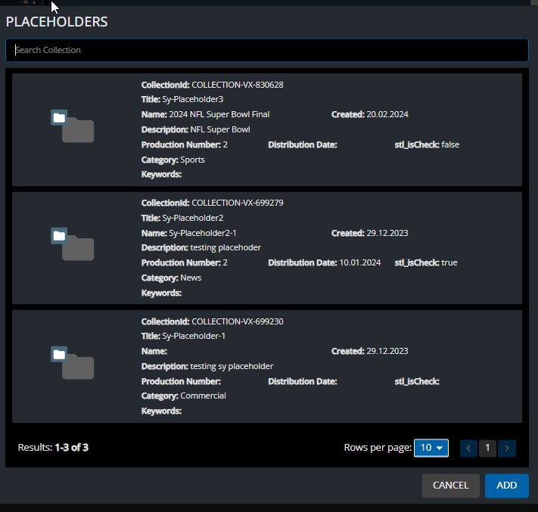Click the Commercial category value
538x512 pixels.
coord(203,396)
